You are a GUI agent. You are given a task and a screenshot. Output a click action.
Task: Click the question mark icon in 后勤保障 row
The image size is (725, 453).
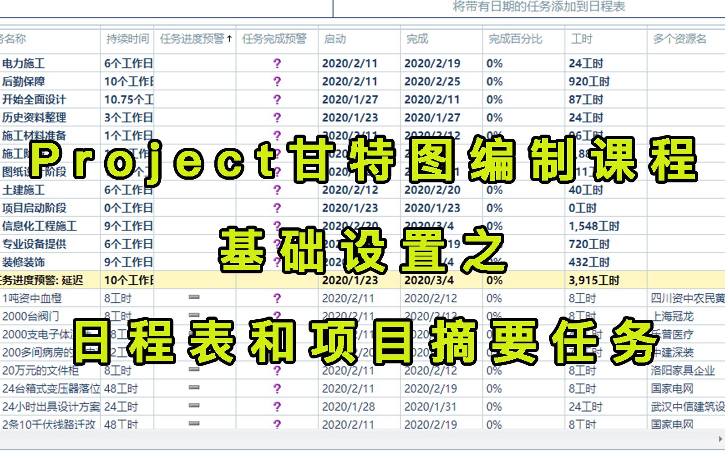coord(277,81)
